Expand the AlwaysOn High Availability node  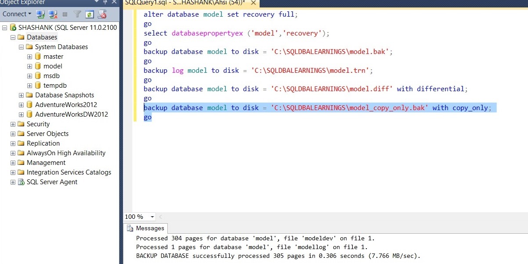click(13, 153)
